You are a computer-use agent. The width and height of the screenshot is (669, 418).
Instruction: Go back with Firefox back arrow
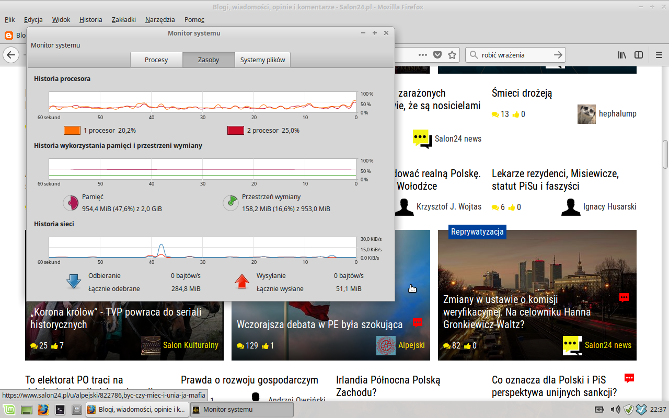click(10, 55)
